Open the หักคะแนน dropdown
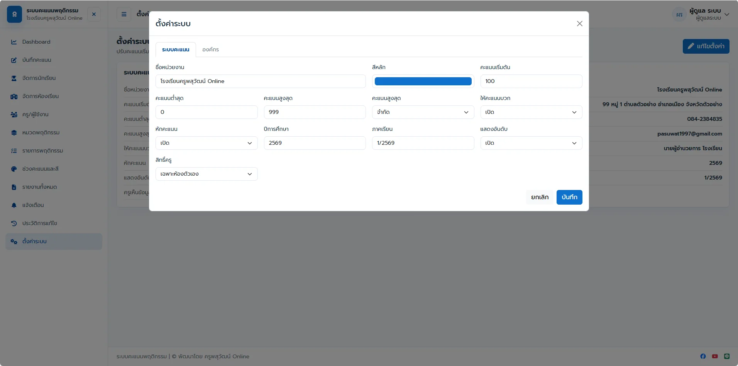This screenshot has height=366, width=738. tap(207, 143)
